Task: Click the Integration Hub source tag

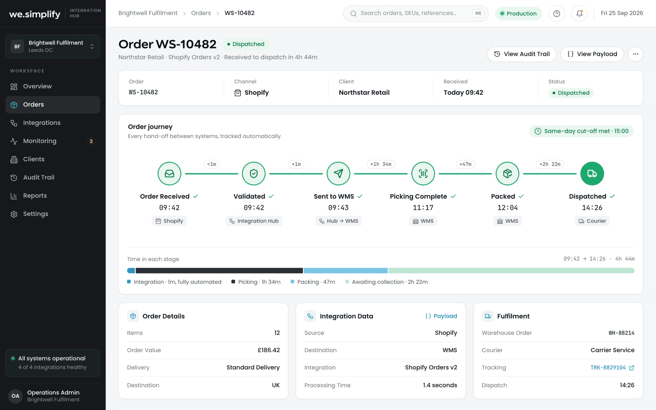Action: (254, 221)
